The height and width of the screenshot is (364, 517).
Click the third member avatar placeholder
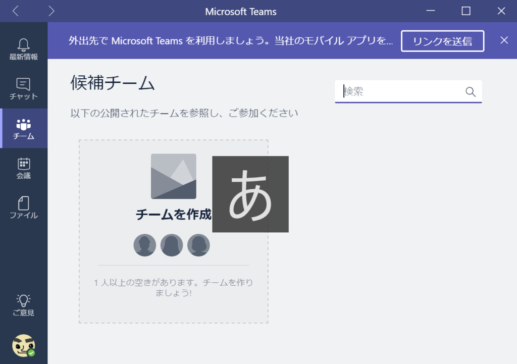[x=198, y=245]
